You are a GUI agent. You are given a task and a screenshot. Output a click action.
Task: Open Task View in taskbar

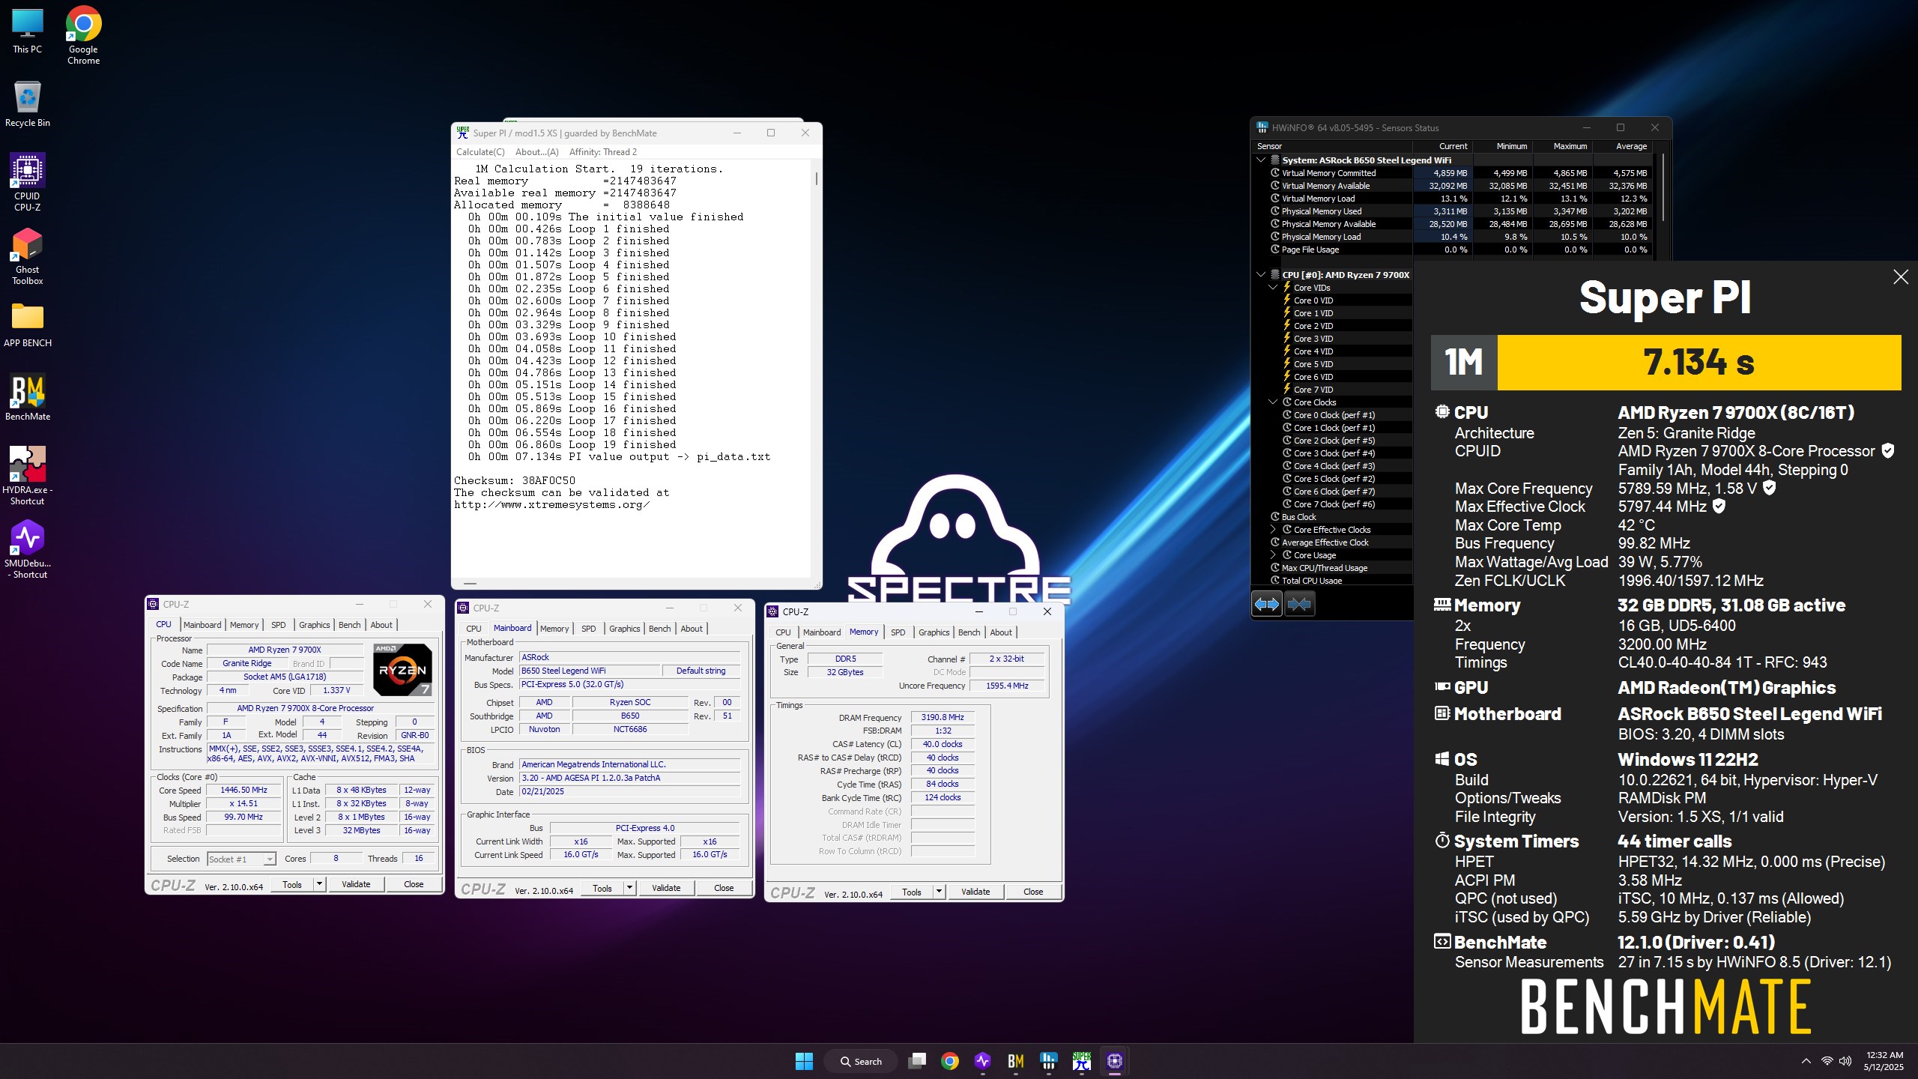point(916,1061)
